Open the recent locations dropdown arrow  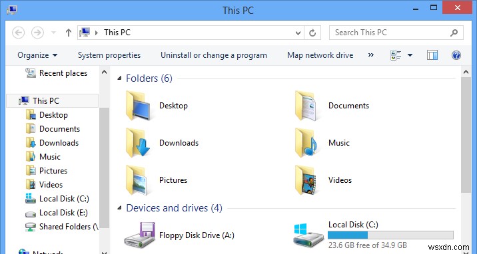(x=53, y=33)
